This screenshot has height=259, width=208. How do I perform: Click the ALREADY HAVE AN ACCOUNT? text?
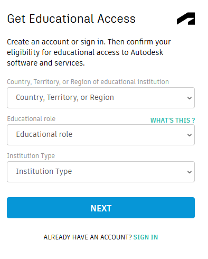(88, 237)
